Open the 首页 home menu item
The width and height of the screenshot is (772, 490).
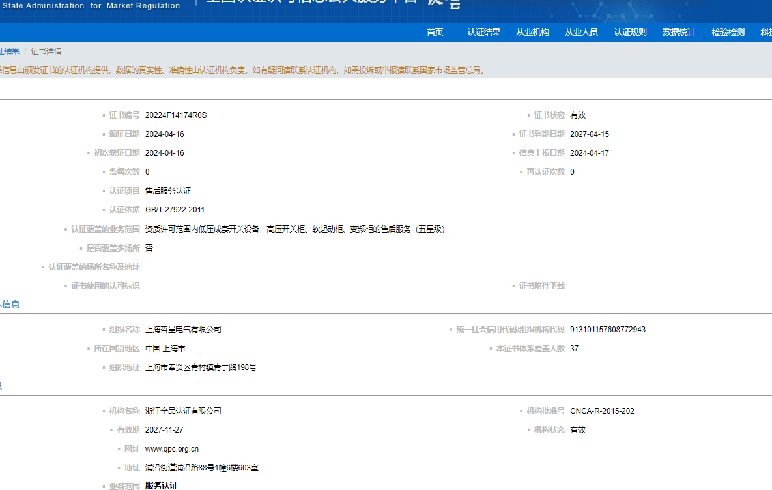coord(435,32)
